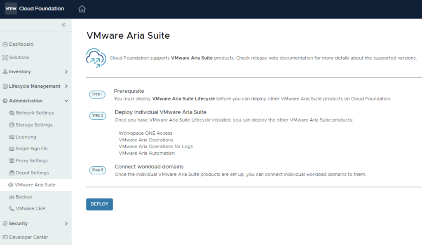The image size is (422, 245).
Task: Open VMware CEIP page
Action: (30, 208)
